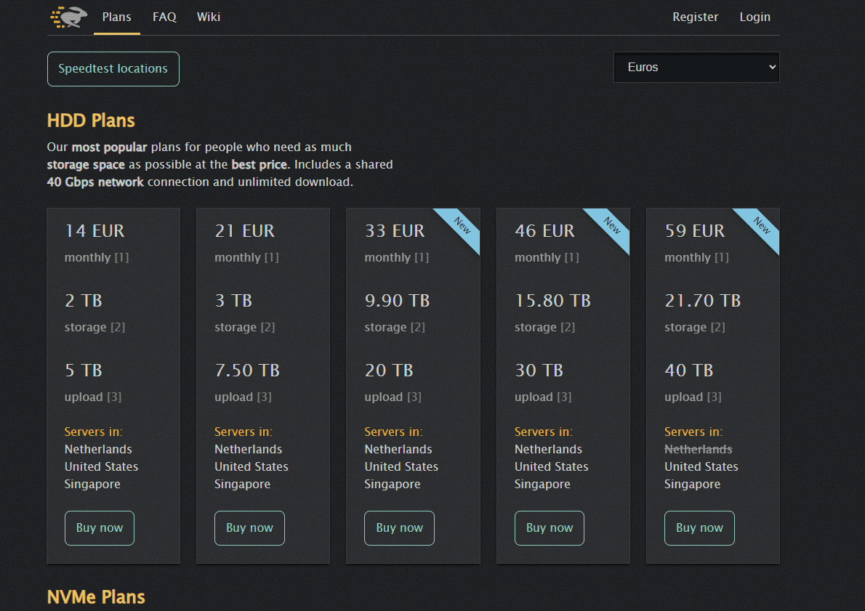Click footnote [1] beside monthly on 14 EUR plan
The width and height of the screenshot is (865, 611).
121,257
